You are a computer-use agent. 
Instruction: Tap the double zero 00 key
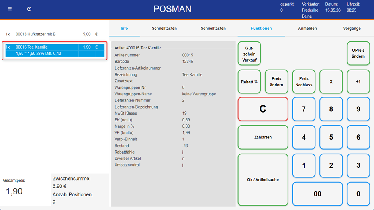pos(317,194)
